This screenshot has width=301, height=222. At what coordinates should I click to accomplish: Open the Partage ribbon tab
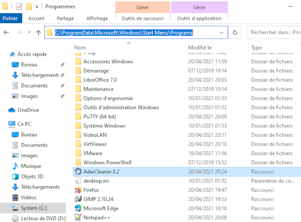(x=65, y=18)
